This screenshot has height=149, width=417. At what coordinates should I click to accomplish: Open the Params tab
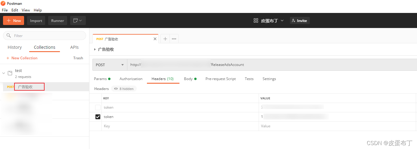pyautogui.click(x=102, y=79)
